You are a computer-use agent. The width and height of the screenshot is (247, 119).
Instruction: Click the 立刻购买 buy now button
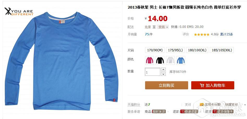166,85
